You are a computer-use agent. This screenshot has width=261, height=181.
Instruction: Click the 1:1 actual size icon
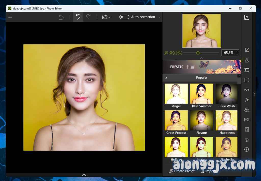pos(175,53)
